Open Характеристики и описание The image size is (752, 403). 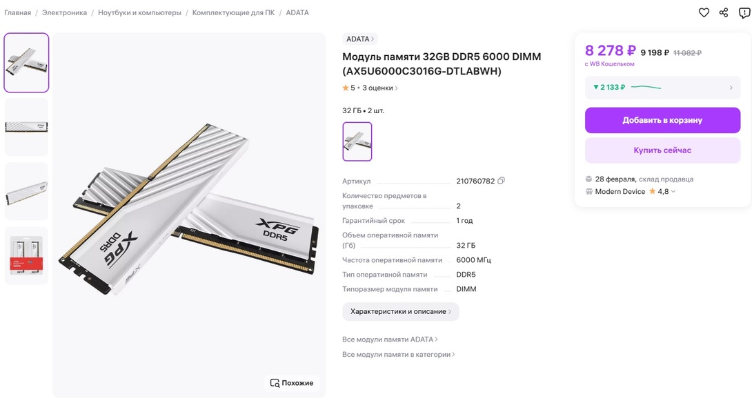[x=400, y=311]
